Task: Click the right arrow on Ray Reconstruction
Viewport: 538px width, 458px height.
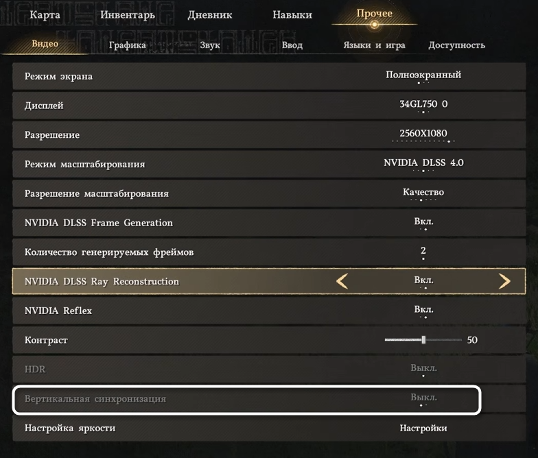Action: (x=504, y=281)
